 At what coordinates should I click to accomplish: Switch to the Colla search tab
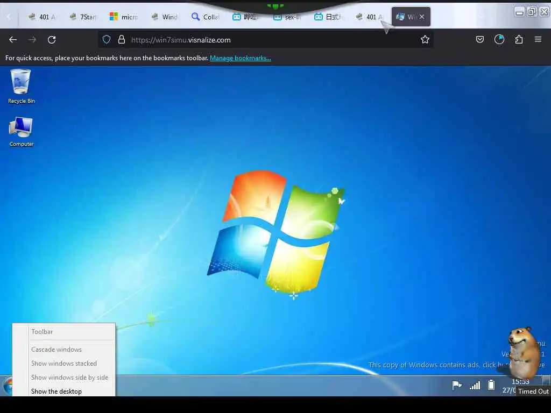pyautogui.click(x=205, y=17)
